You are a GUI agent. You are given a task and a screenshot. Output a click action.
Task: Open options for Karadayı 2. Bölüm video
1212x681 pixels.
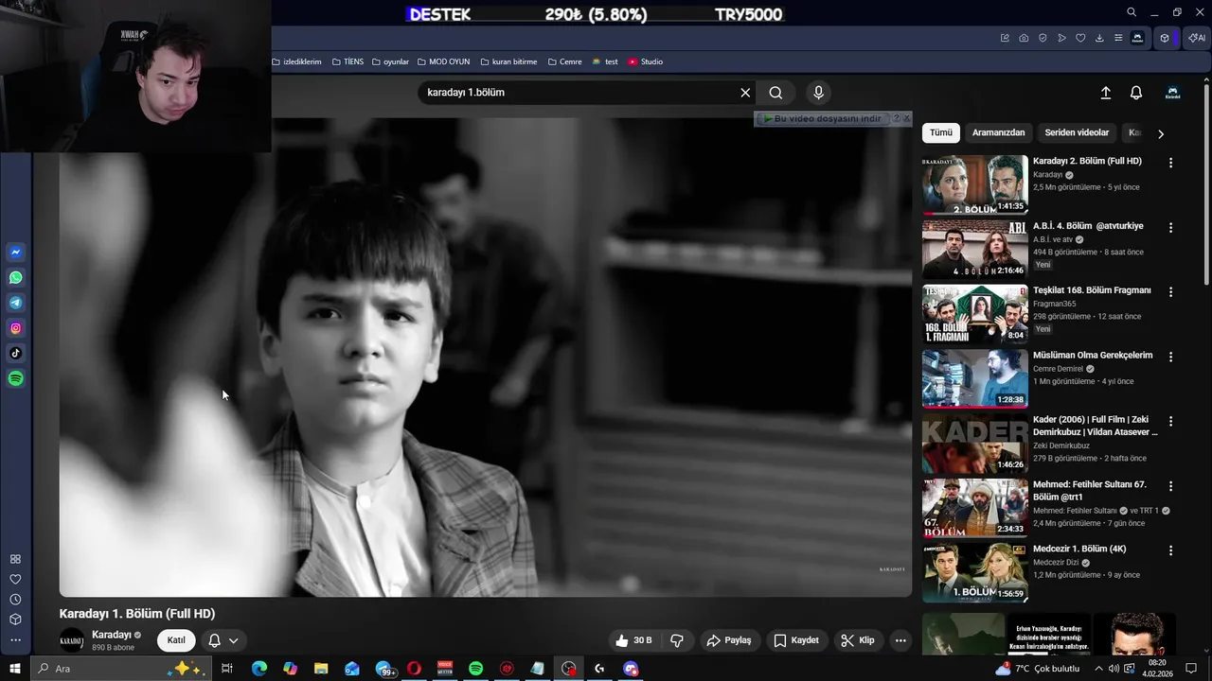point(1170,163)
